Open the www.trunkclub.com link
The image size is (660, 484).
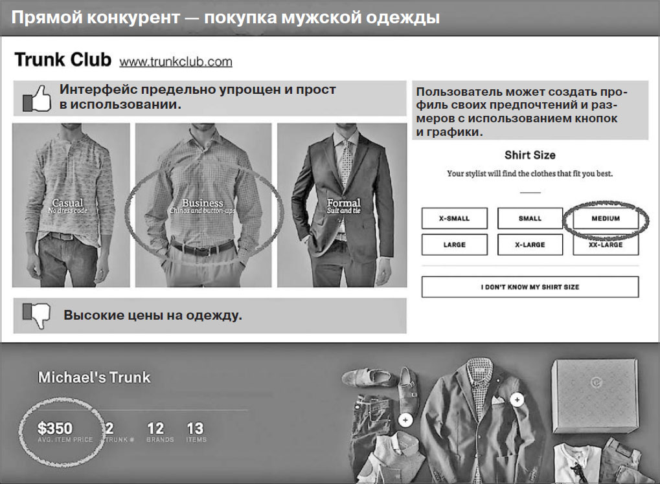tap(176, 62)
